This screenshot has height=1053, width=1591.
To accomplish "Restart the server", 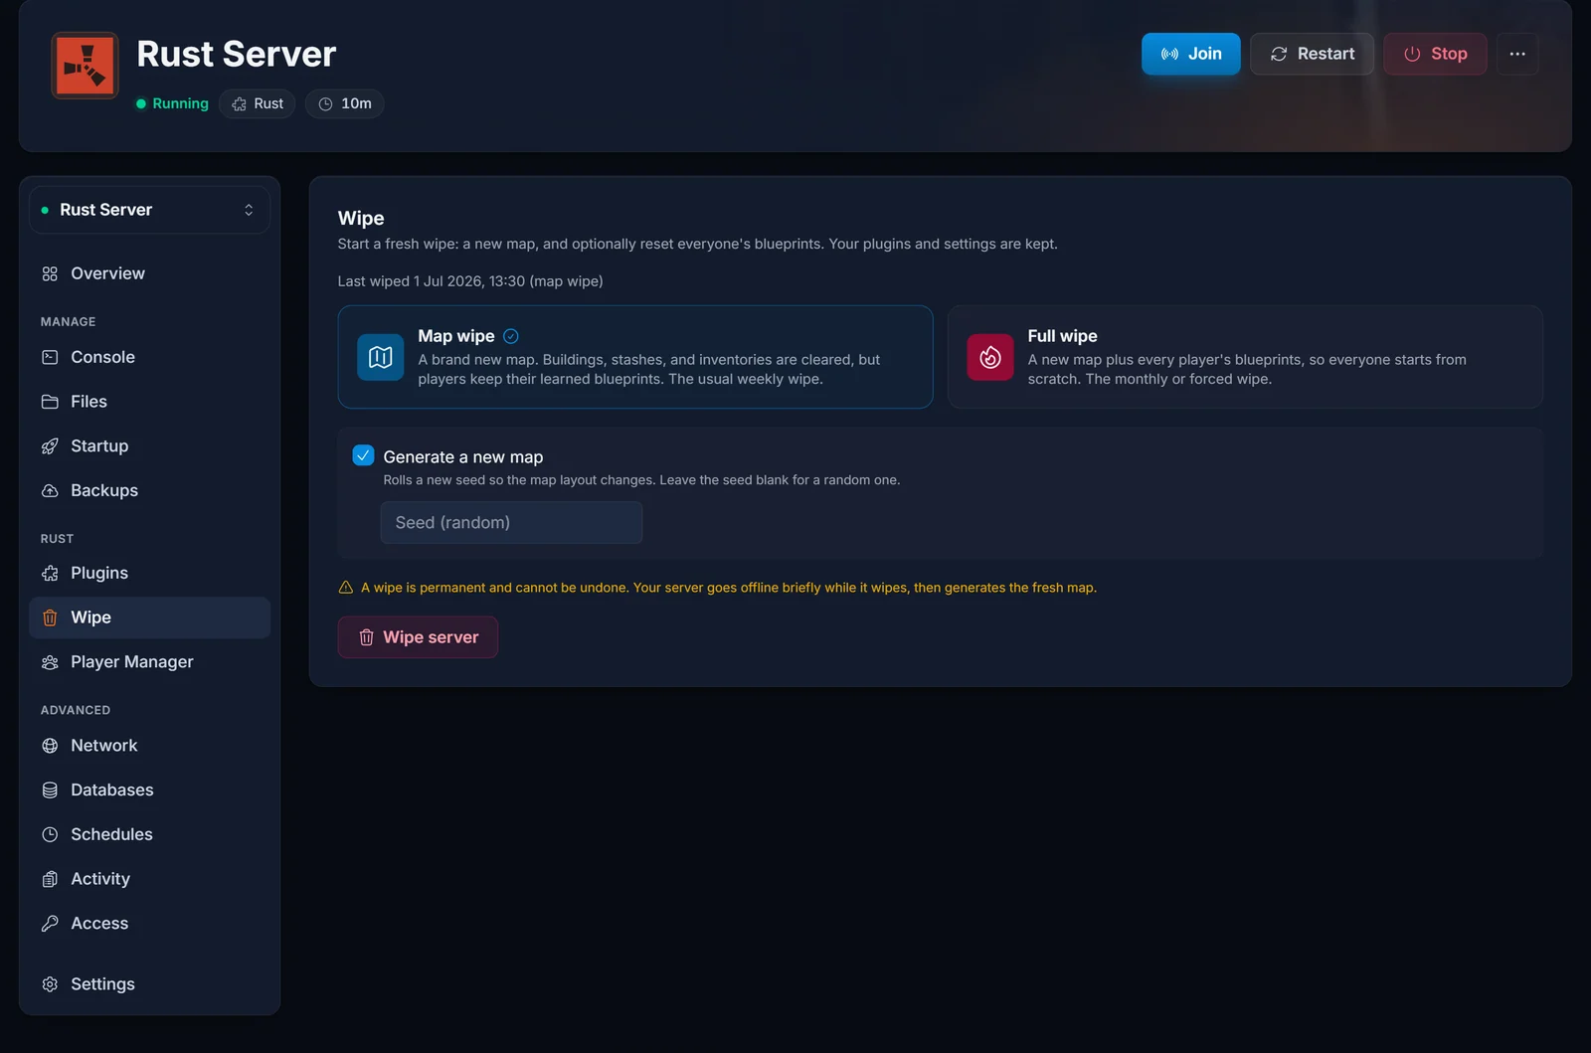I will 1312,54.
